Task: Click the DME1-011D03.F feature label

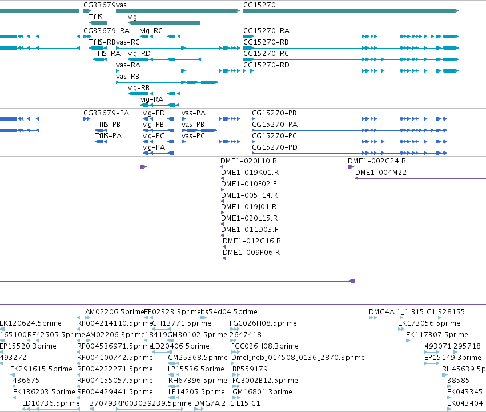Action: click(x=250, y=230)
